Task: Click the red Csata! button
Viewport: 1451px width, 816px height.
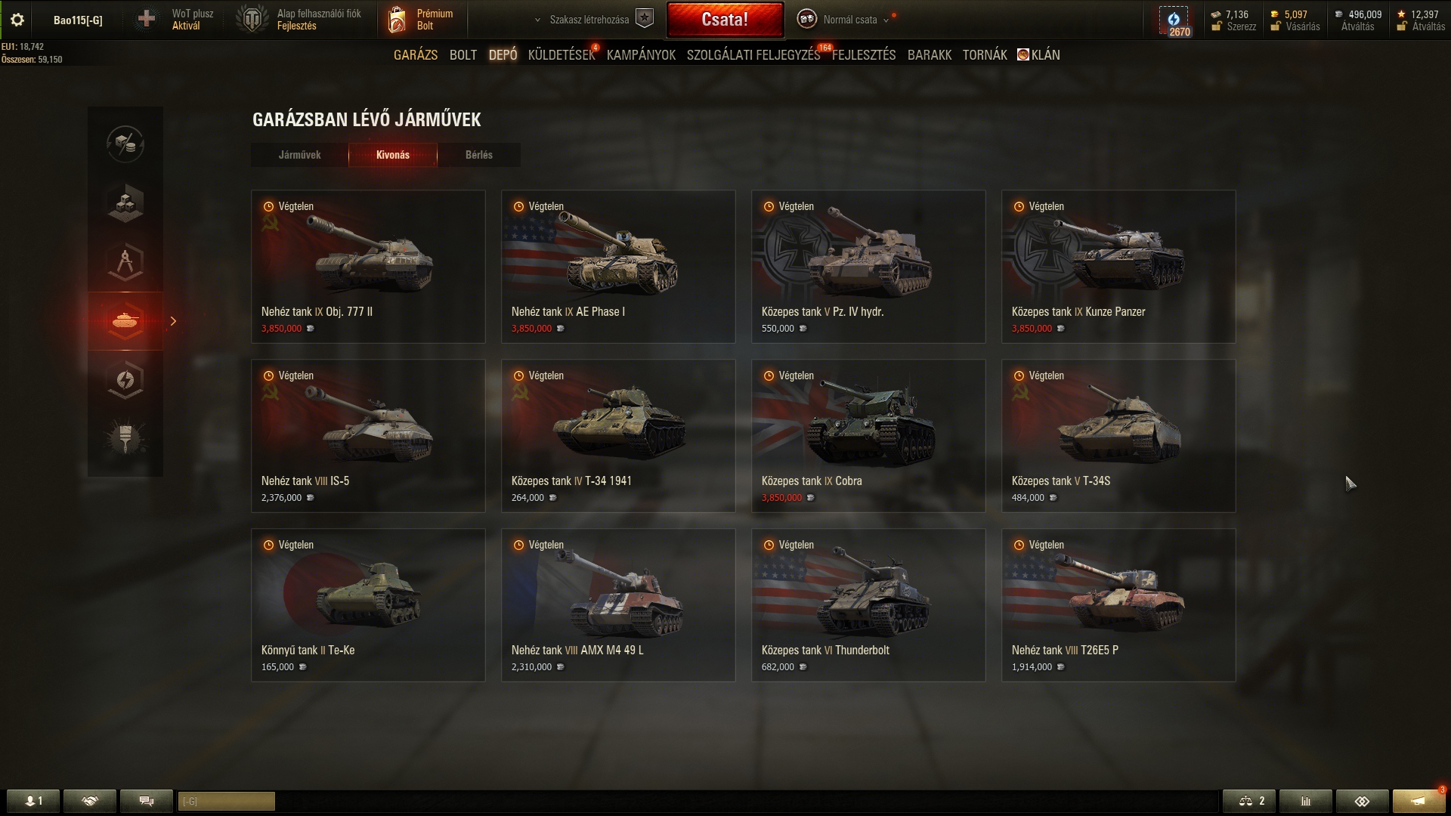Action: coord(725,20)
